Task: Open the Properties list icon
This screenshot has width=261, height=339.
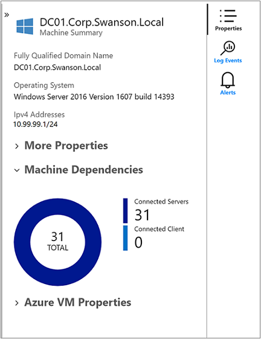Action: [228, 16]
